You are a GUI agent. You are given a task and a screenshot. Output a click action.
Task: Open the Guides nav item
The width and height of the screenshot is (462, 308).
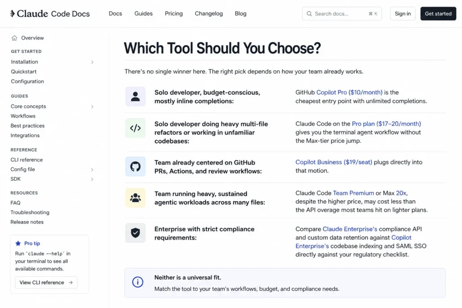143,14
